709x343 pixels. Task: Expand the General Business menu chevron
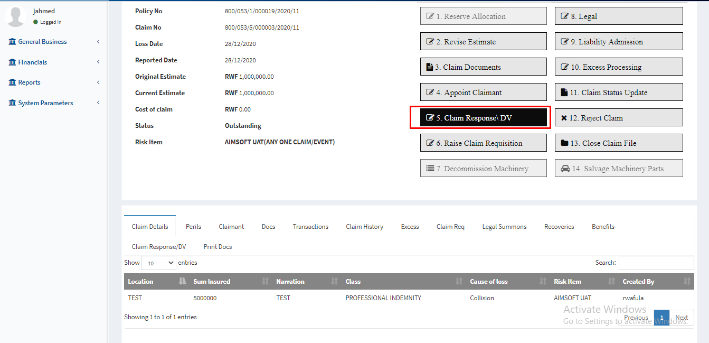(x=98, y=42)
